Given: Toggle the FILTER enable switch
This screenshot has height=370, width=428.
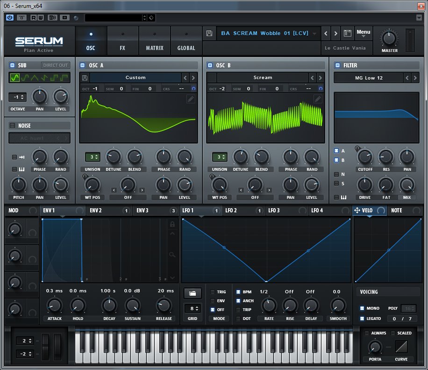Looking at the screenshot, I should tap(338, 65).
